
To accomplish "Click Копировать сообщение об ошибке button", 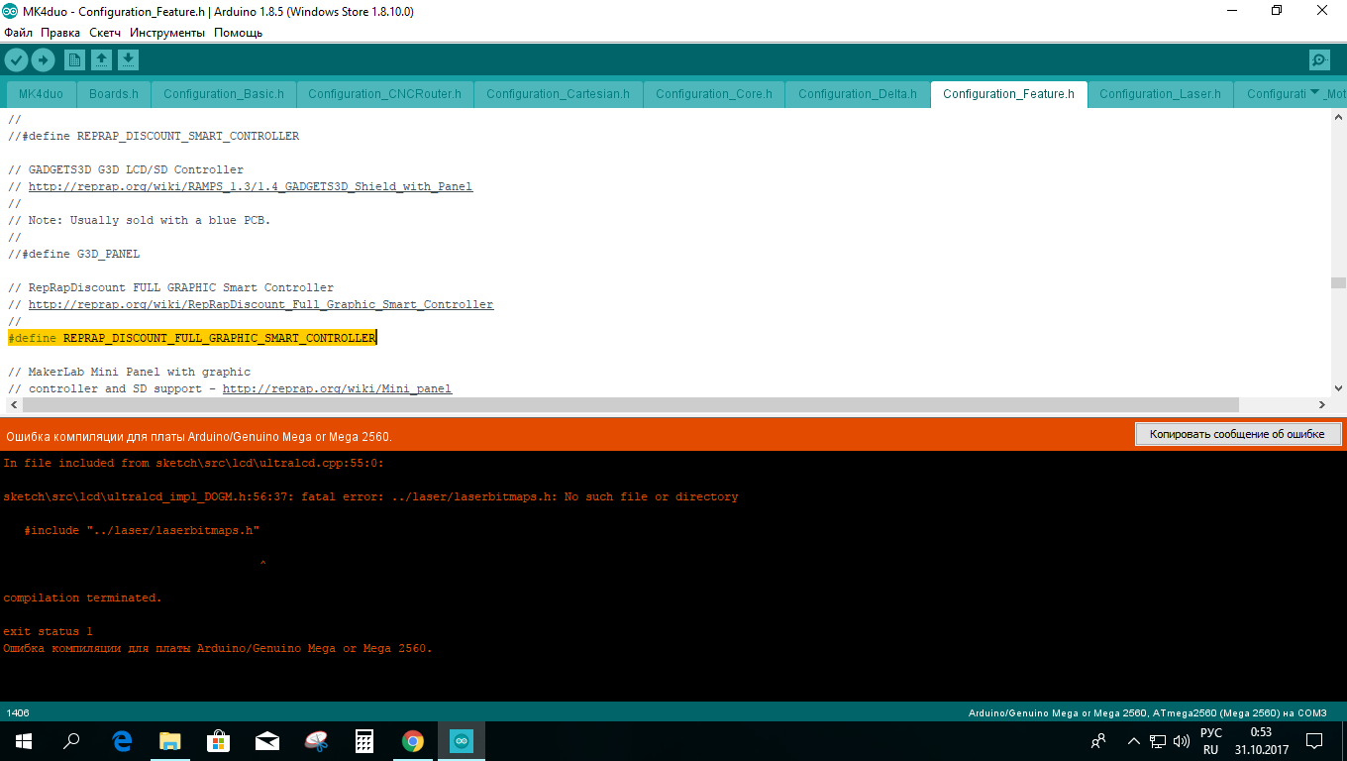I will tap(1238, 433).
